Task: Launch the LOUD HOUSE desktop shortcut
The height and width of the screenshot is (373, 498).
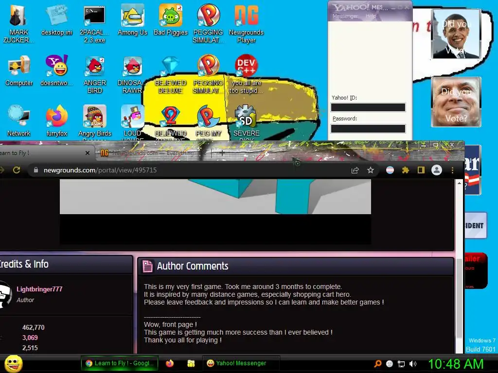Action: (x=132, y=122)
